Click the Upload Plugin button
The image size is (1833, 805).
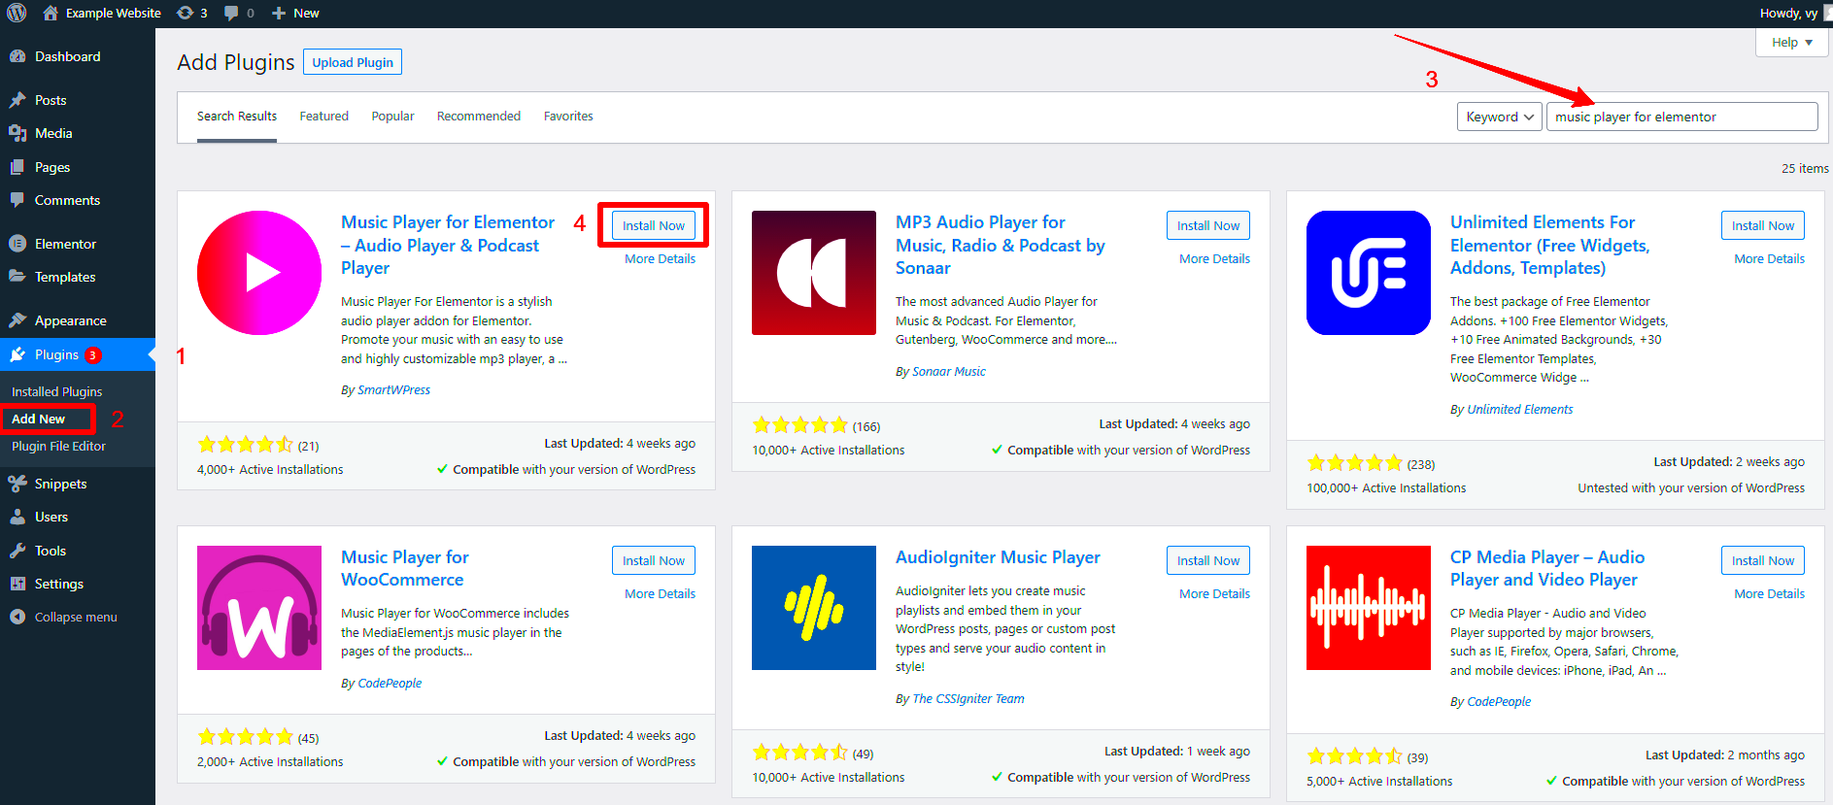point(353,62)
